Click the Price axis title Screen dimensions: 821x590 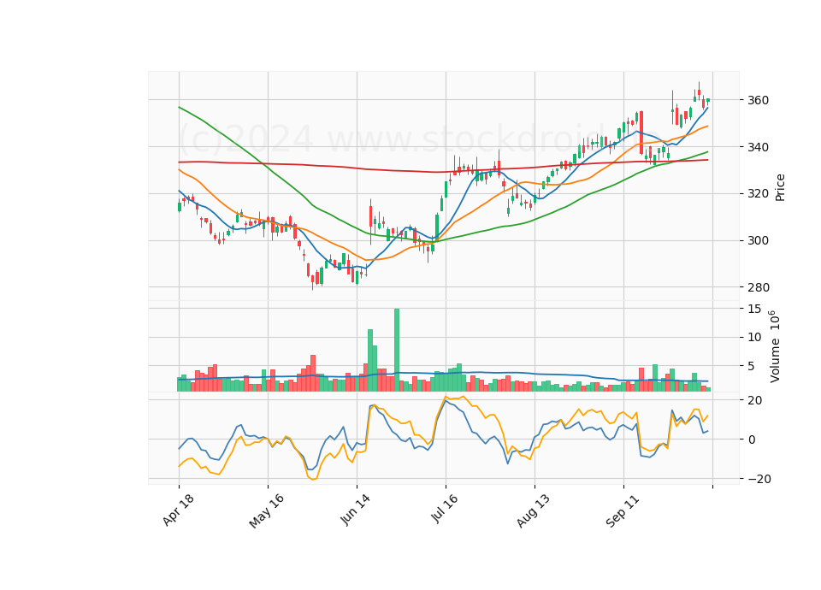(780, 187)
